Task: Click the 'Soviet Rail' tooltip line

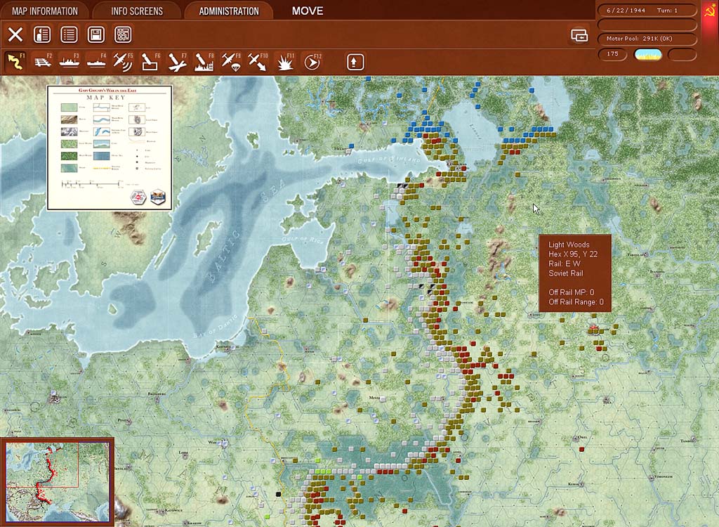Action: 565,273
